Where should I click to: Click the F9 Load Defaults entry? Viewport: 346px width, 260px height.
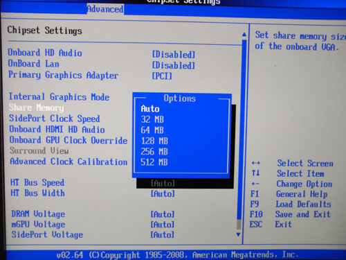click(x=291, y=205)
